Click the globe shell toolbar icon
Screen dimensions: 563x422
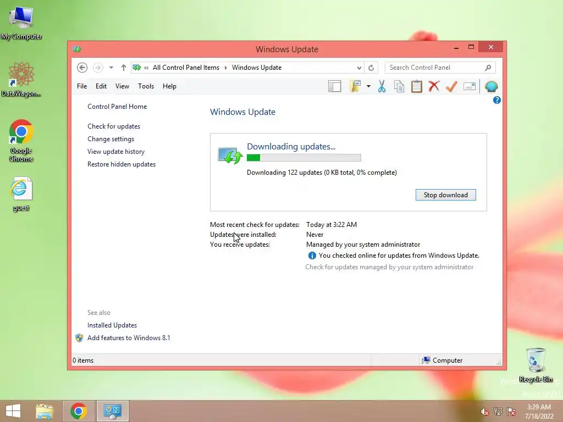point(491,86)
